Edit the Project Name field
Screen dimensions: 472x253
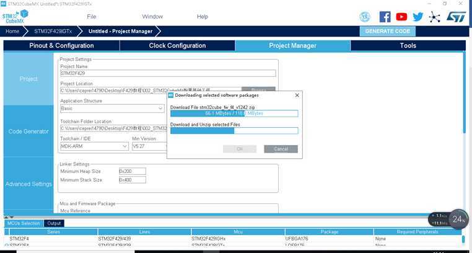[x=168, y=73]
